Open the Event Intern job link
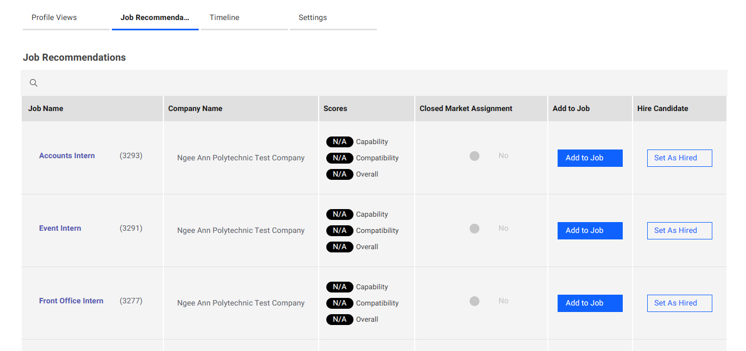Image resolution: width=746 pixels, height=351 pixels. coord(60,229)
